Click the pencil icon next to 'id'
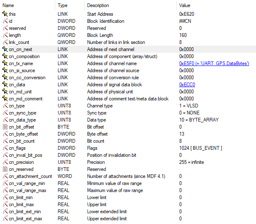Image resolution: width=256 pixels, height=224 pixels. tap(5, 21)
